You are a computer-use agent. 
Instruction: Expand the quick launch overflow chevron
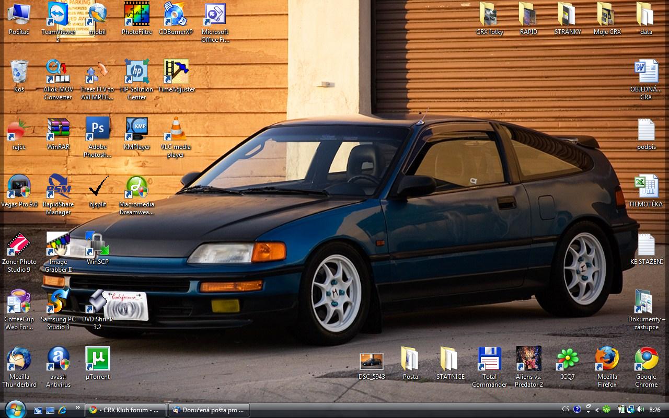point(78,408)
